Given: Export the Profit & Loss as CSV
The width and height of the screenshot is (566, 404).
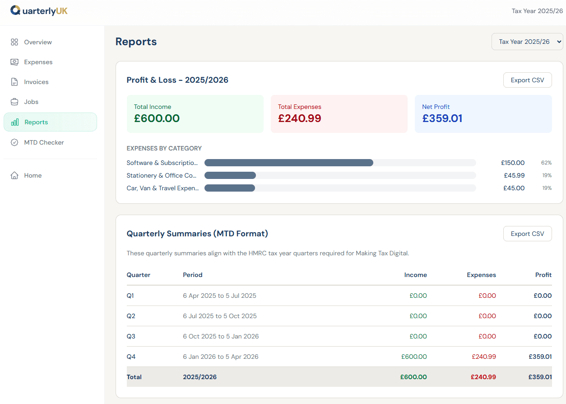Looking at the screenshot, I should click(x=527, y=80).
